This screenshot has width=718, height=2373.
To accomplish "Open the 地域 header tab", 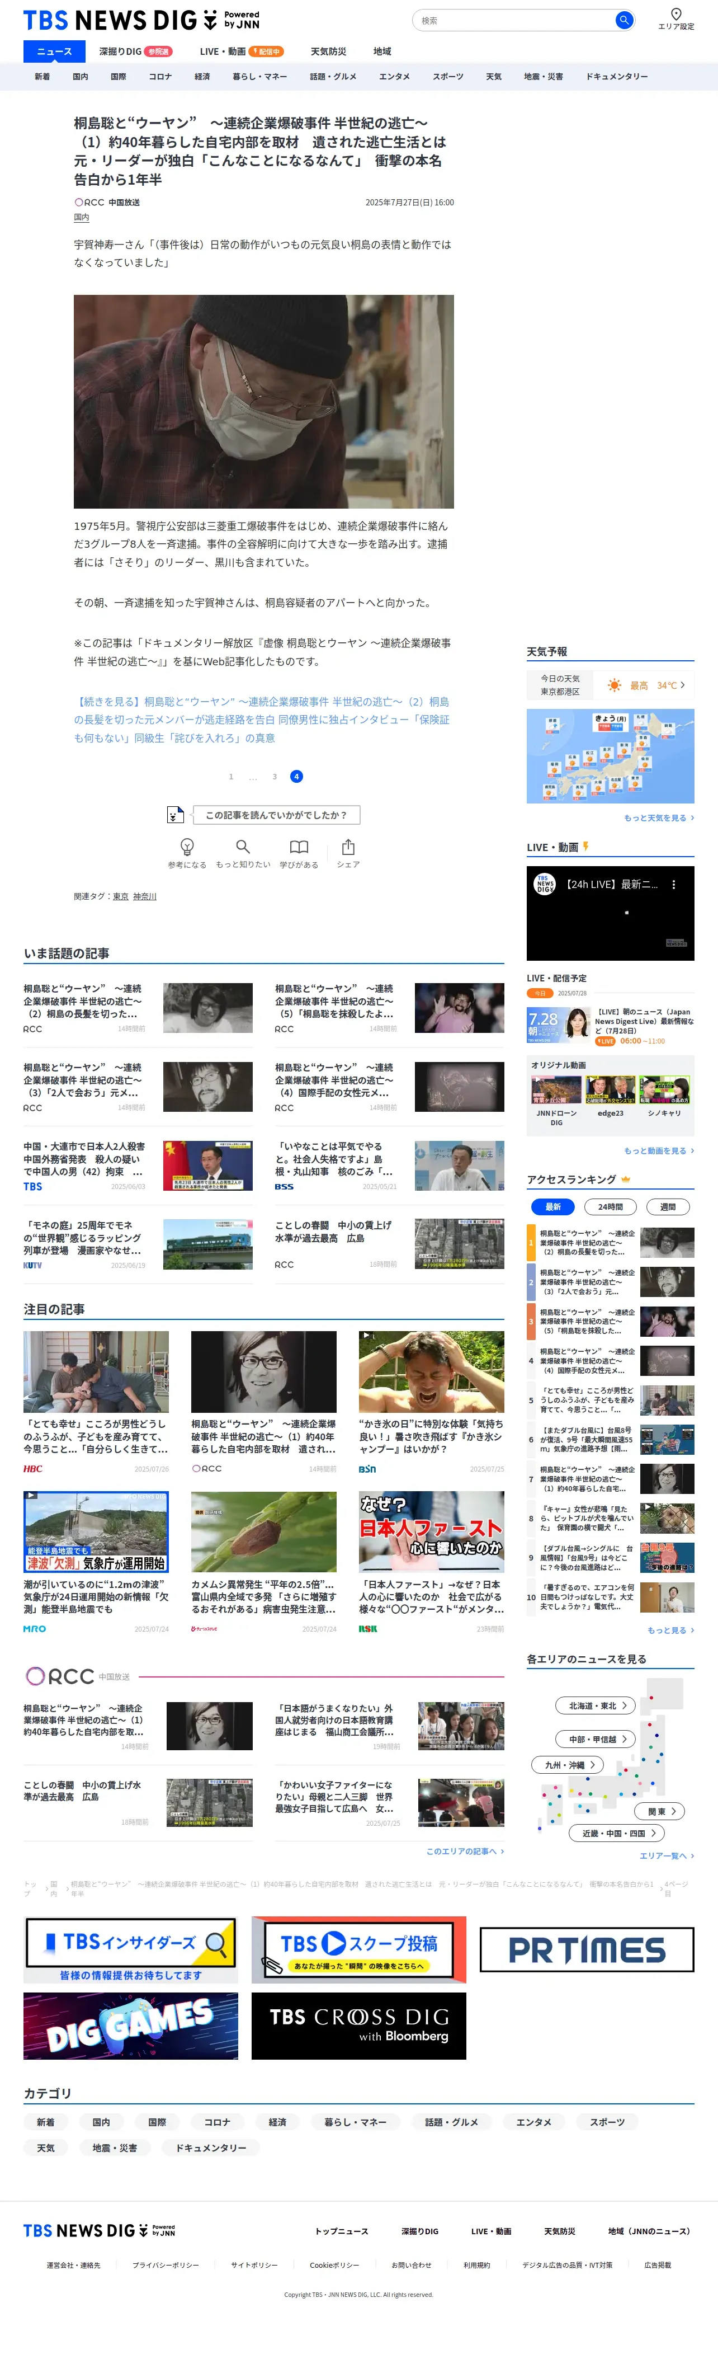I will (x=382, y=51).
